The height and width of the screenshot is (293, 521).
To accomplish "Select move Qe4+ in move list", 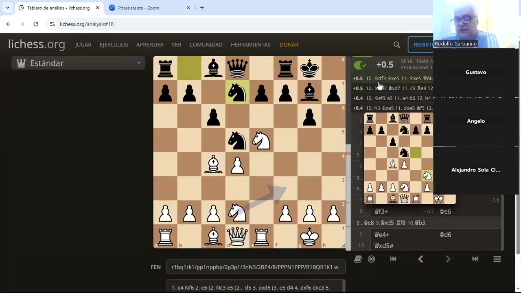I will click(382, 234).
